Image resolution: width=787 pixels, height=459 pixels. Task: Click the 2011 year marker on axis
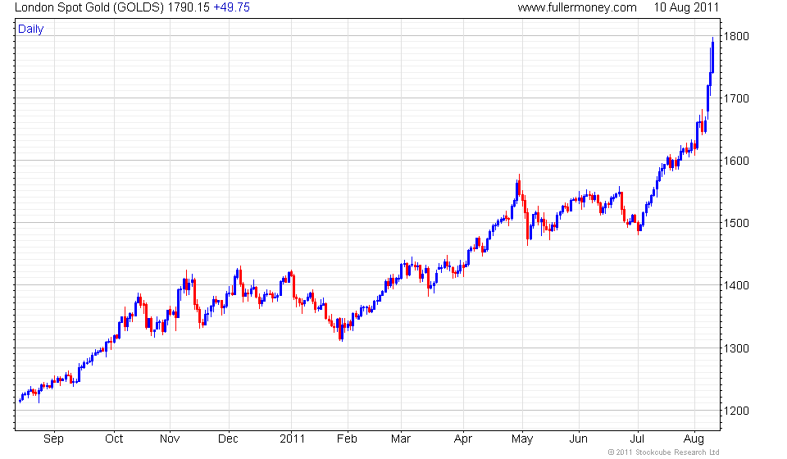coord(292,439)
